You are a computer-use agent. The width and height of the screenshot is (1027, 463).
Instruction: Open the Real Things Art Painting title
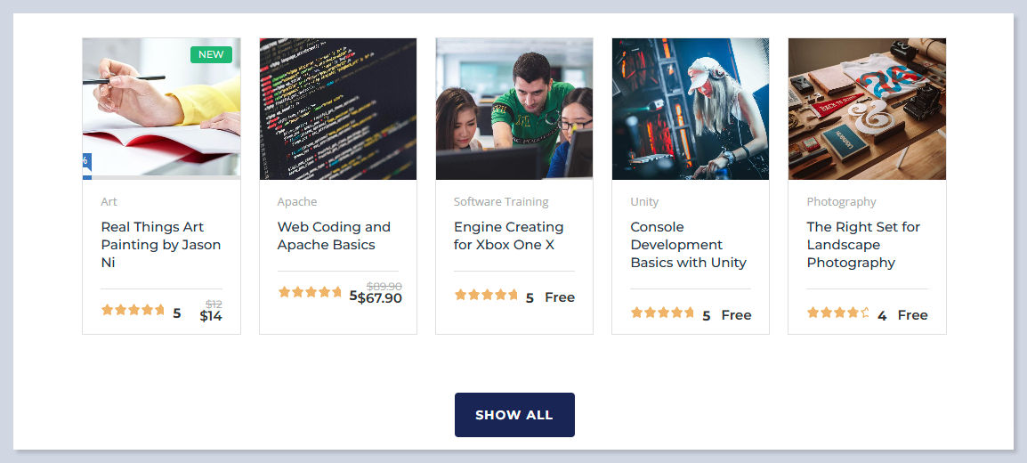point(160,245)
